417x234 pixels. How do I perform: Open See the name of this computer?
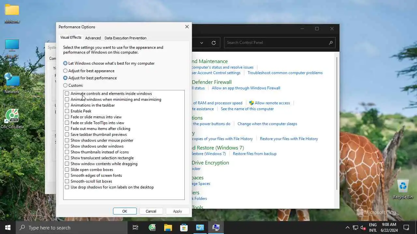[247, 109]
